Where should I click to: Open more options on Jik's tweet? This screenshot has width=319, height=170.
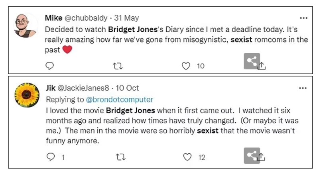(303, 88)
